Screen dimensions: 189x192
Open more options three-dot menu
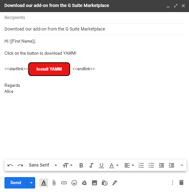173,182
